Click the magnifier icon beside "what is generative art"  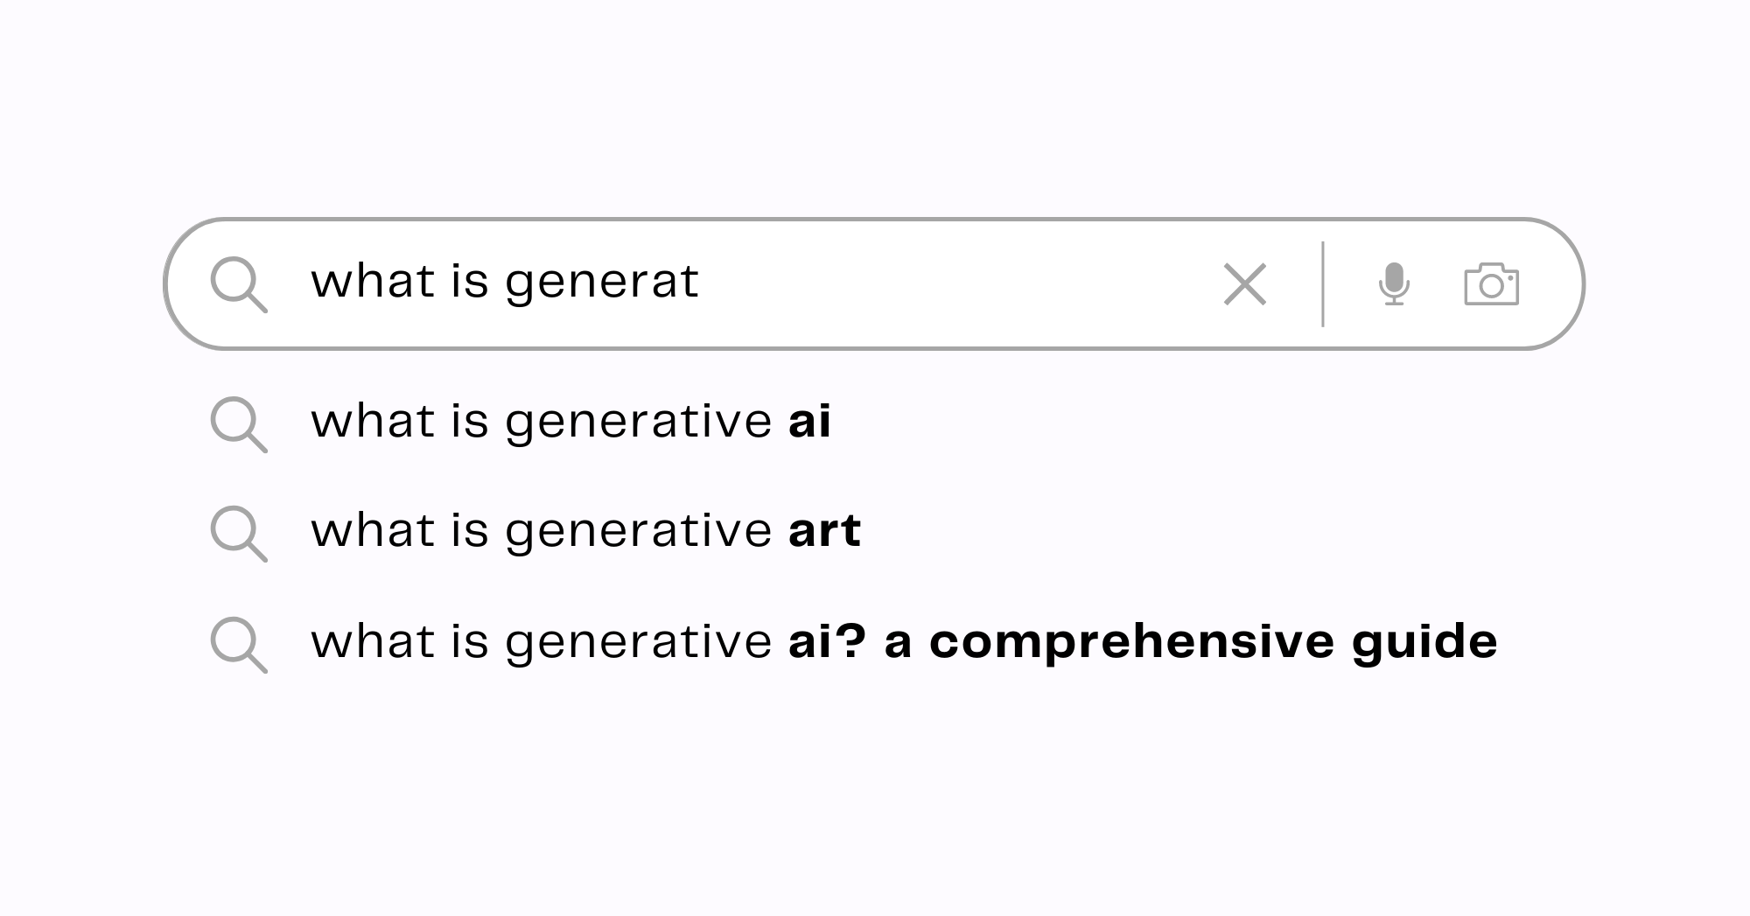point(238,531)
